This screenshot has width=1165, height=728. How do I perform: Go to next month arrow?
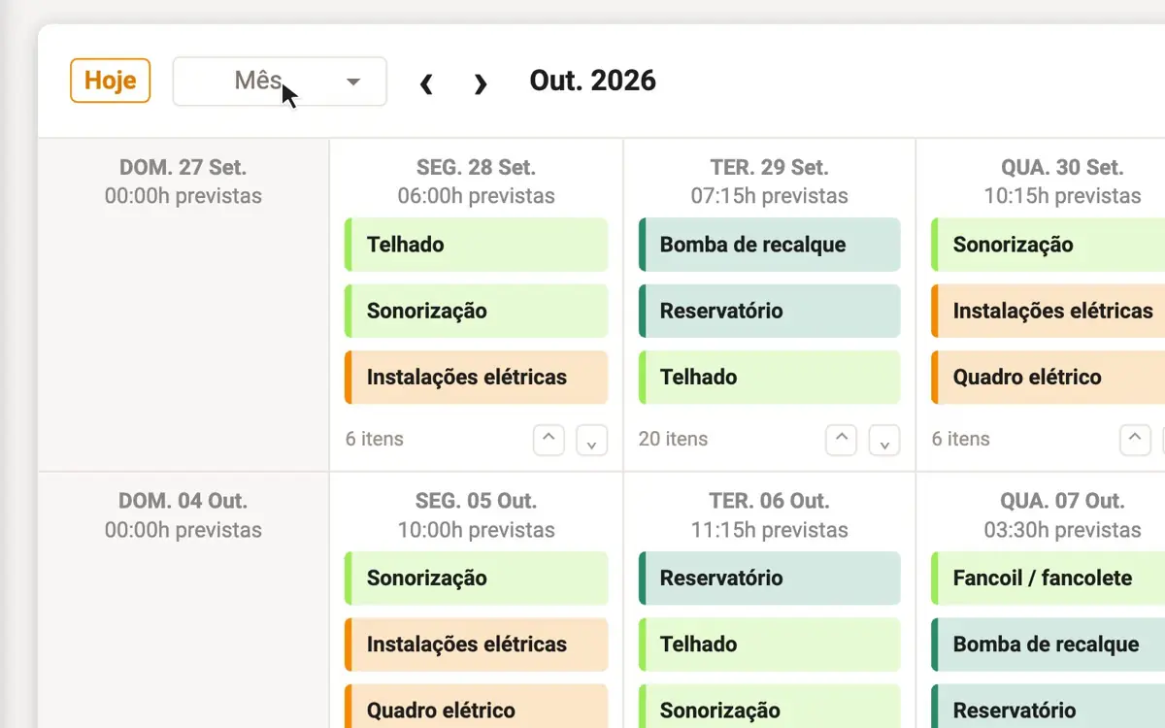(x=480, y=83)
